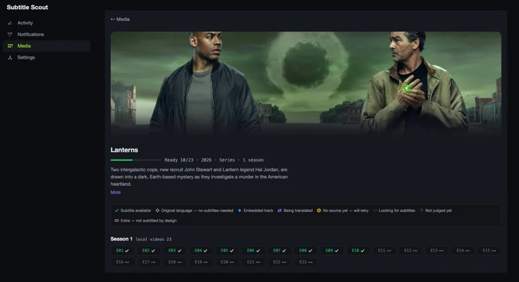Open episode E05 chip
Screen dimensions: 519x282
click(x=227, y=251)
